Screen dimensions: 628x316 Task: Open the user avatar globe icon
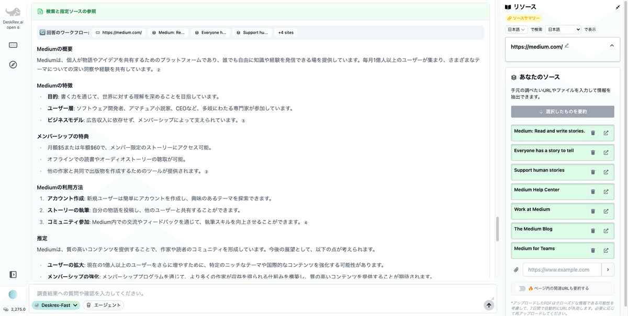pyautogui.click(x=13, y=295)
